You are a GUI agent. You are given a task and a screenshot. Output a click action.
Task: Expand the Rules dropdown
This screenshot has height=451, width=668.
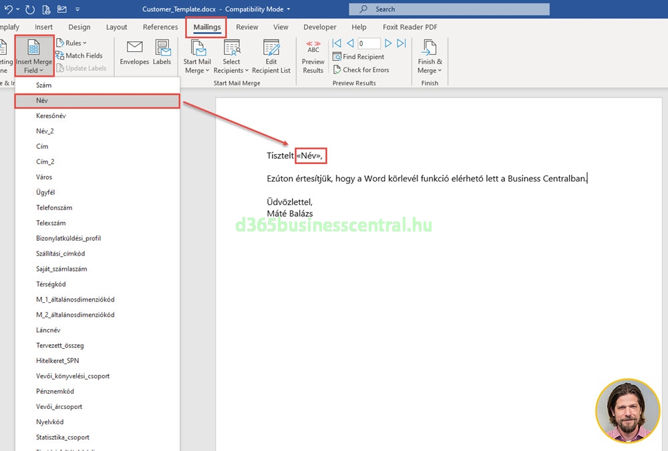point(71,43)
